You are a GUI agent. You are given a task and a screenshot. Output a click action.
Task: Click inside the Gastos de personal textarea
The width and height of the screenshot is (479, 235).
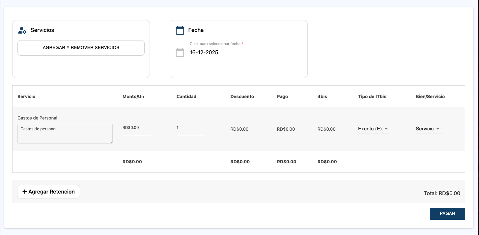pos(65,134)
